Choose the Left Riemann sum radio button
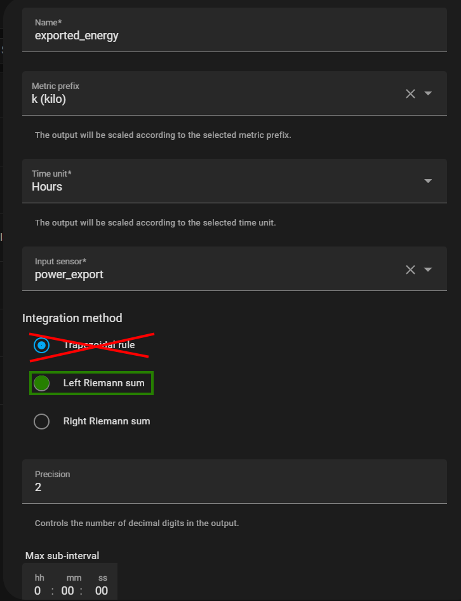 point(41,383)
